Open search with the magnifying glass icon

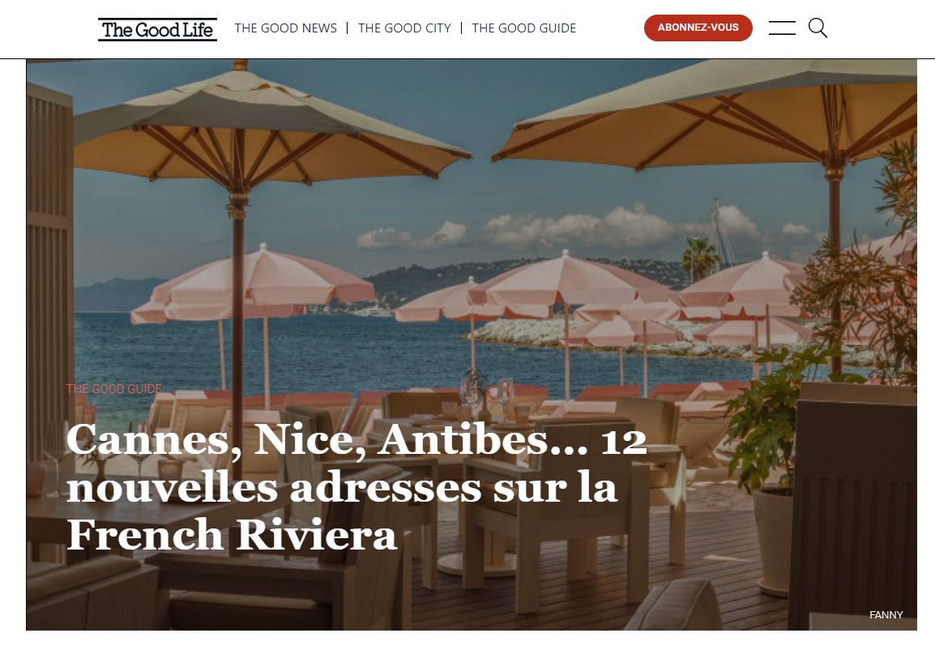coord(818,28)
